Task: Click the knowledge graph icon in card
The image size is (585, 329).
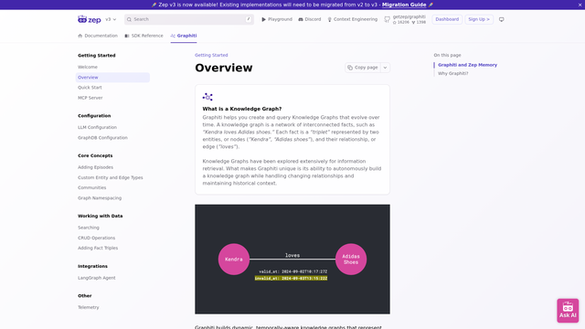Action: click(x=207, y=97)
